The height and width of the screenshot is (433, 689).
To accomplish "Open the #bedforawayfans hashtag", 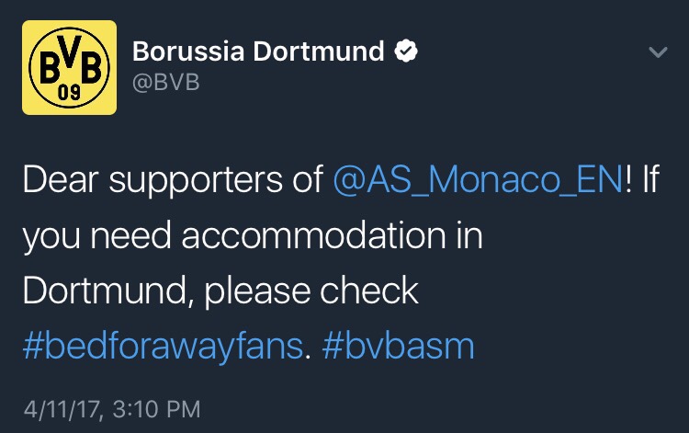I will tap(162, 346).
